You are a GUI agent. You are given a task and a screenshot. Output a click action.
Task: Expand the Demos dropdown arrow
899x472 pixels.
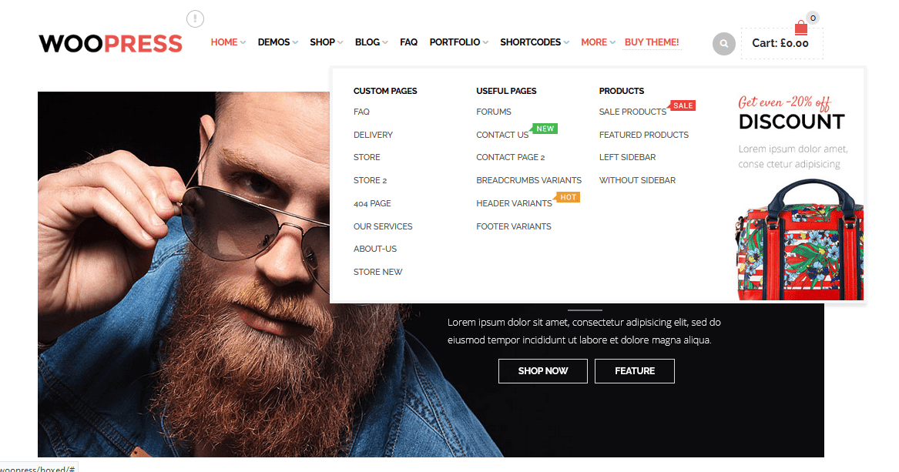(295, 42)
